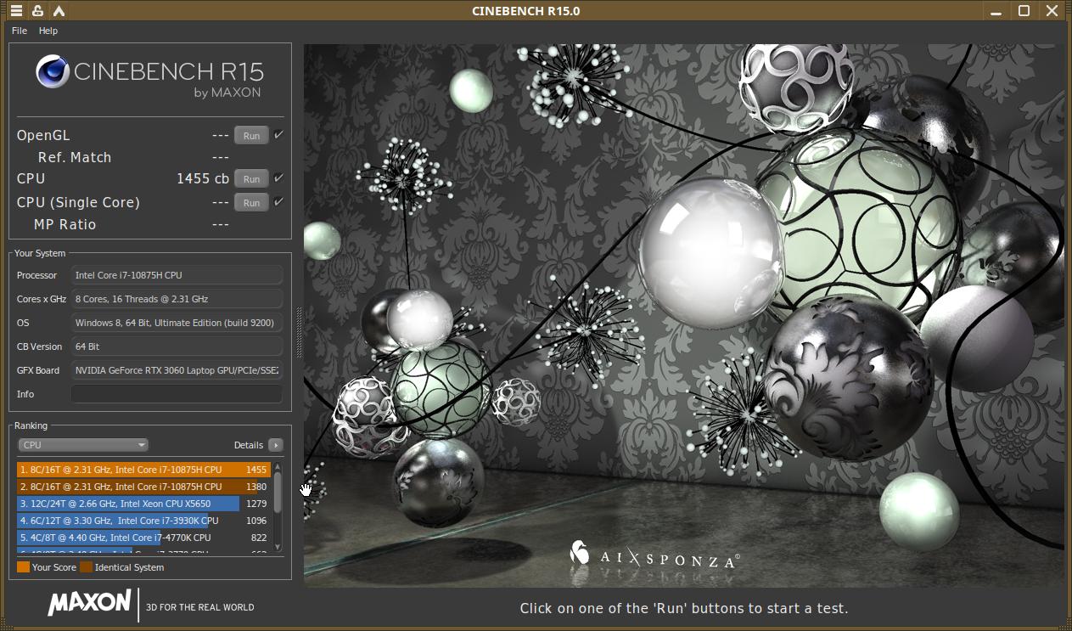Run the CPU Single Core benchmark
The width and height of the screenshot is (1072, 631).
(251, 203)
